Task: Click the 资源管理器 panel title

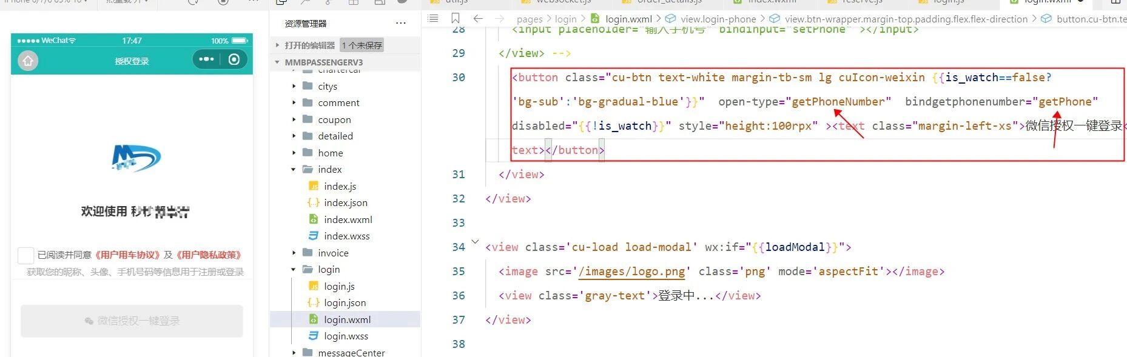Action: [306, 23]
